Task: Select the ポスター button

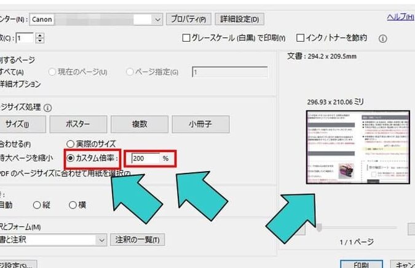Action: click(78, 124)
